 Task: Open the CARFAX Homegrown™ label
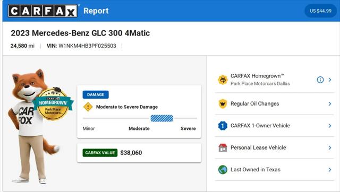pos(257,76)
